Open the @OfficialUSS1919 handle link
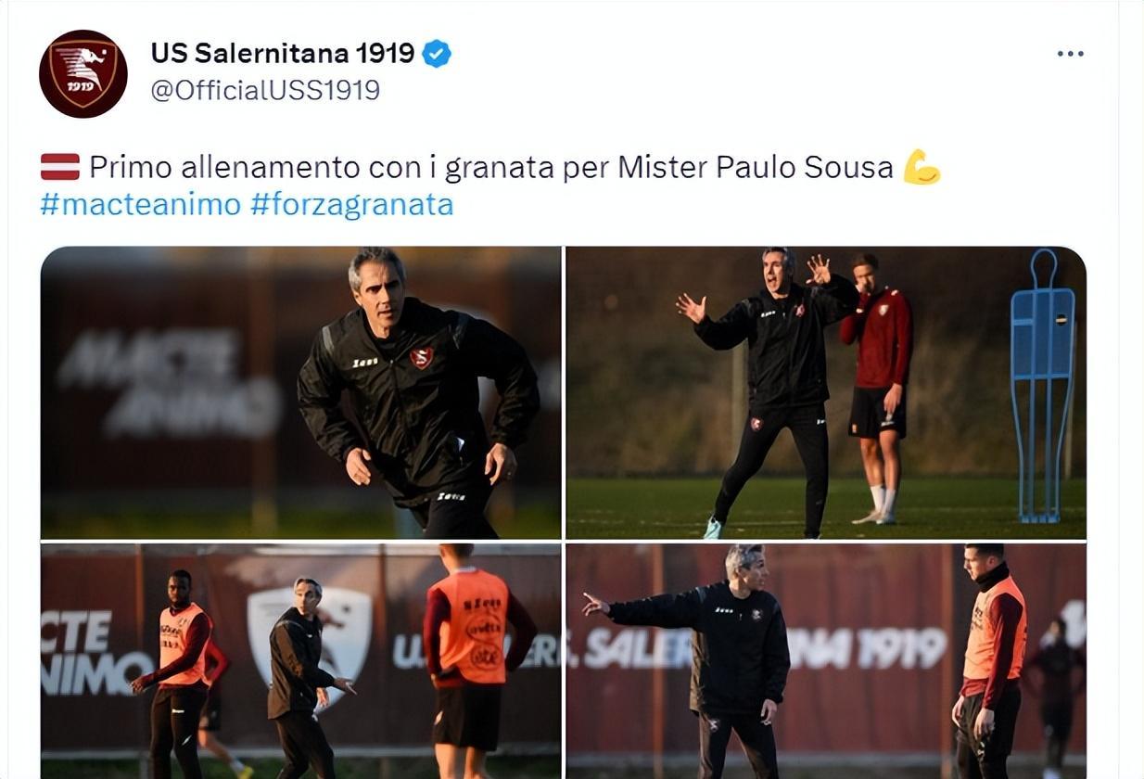The height and width of the screenshot is (779, 1144). 265,90
